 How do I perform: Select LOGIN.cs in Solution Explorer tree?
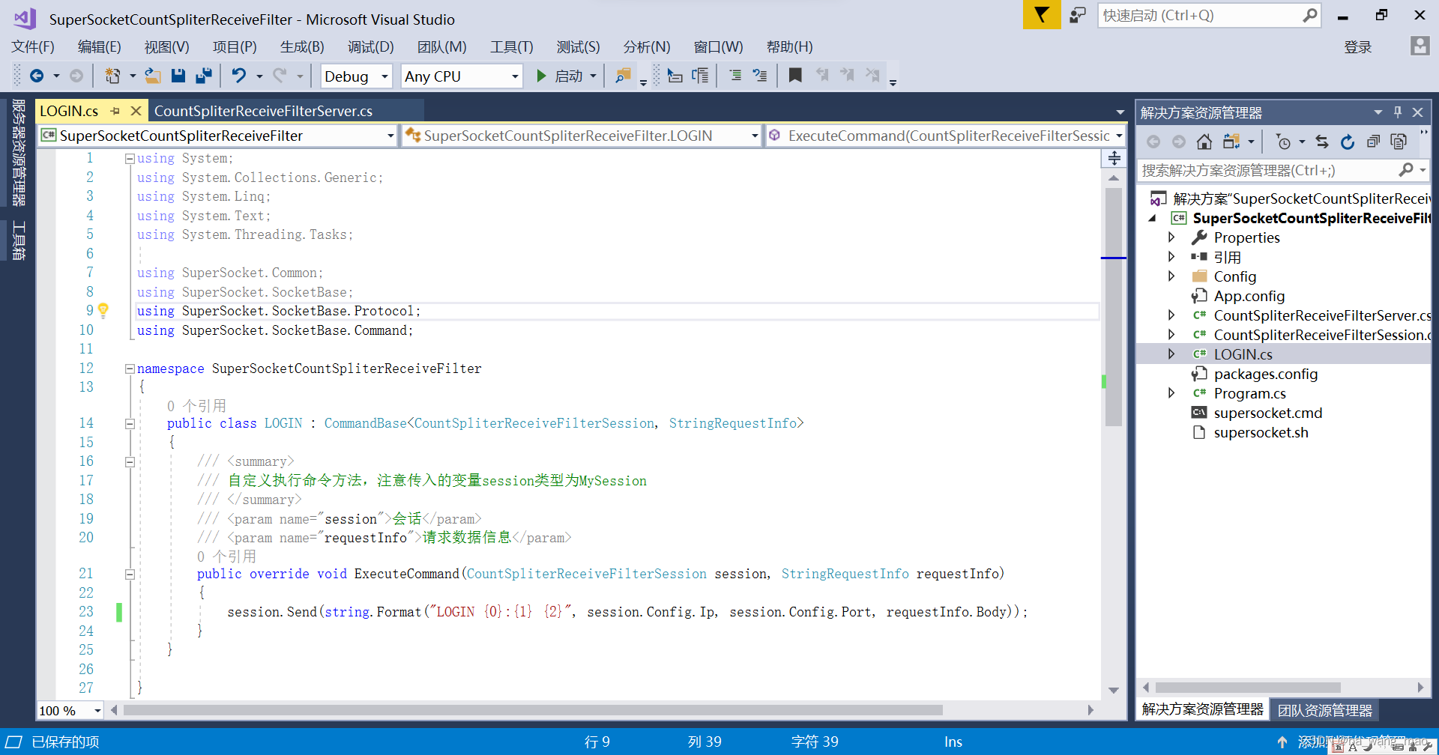click(x=1243, y=354)
